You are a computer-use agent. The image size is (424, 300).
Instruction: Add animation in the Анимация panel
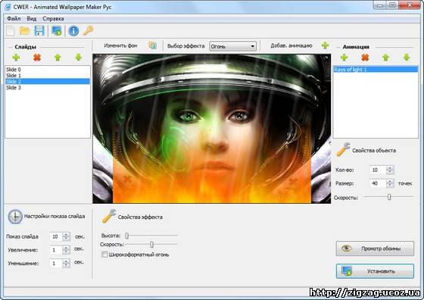(x=344, y=58)
